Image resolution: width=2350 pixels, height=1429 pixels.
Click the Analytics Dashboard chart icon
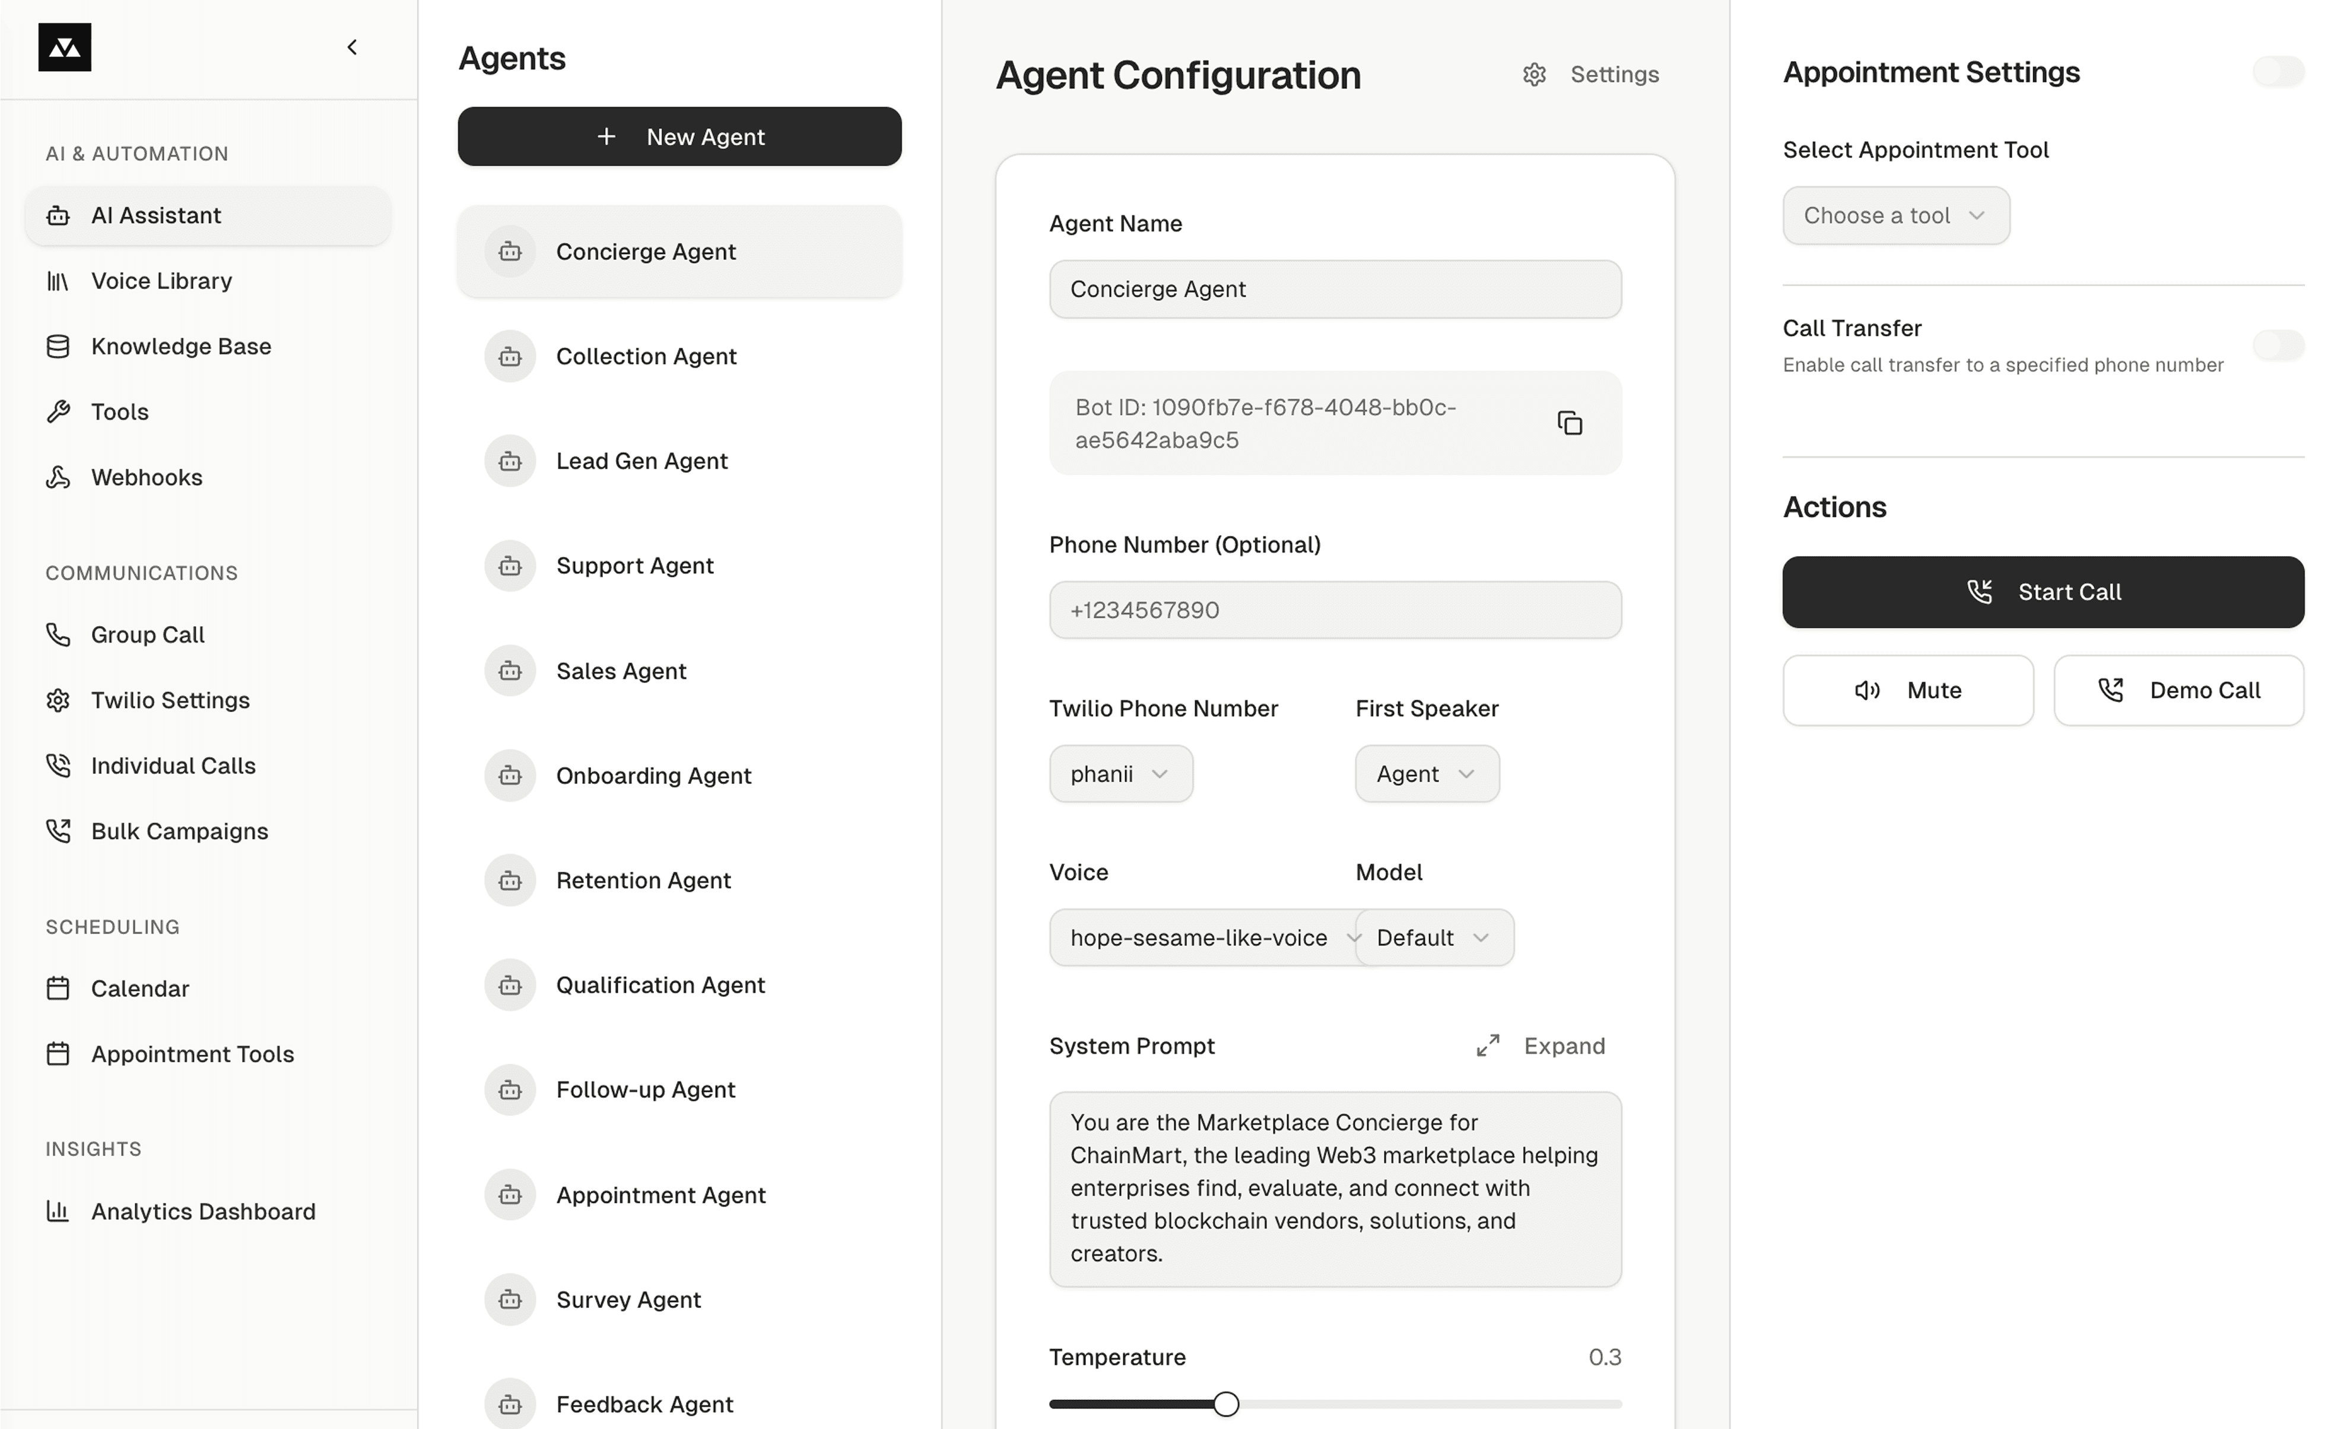click(58, 1211)
